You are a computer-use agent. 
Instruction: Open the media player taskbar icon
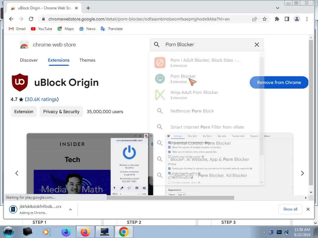click(x=47, y=232)
